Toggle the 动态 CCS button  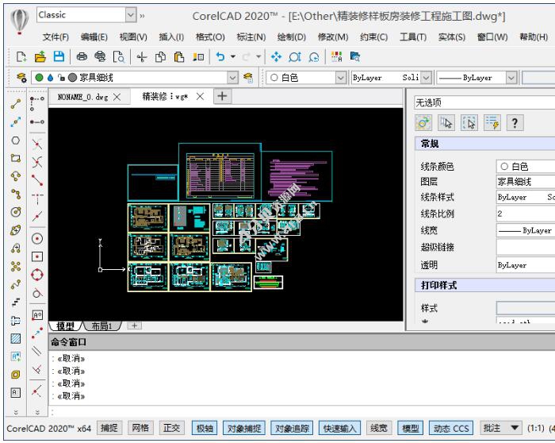point(451,428)
